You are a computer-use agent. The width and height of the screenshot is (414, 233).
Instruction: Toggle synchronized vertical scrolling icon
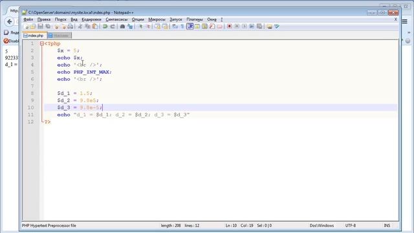click(158, 27)
